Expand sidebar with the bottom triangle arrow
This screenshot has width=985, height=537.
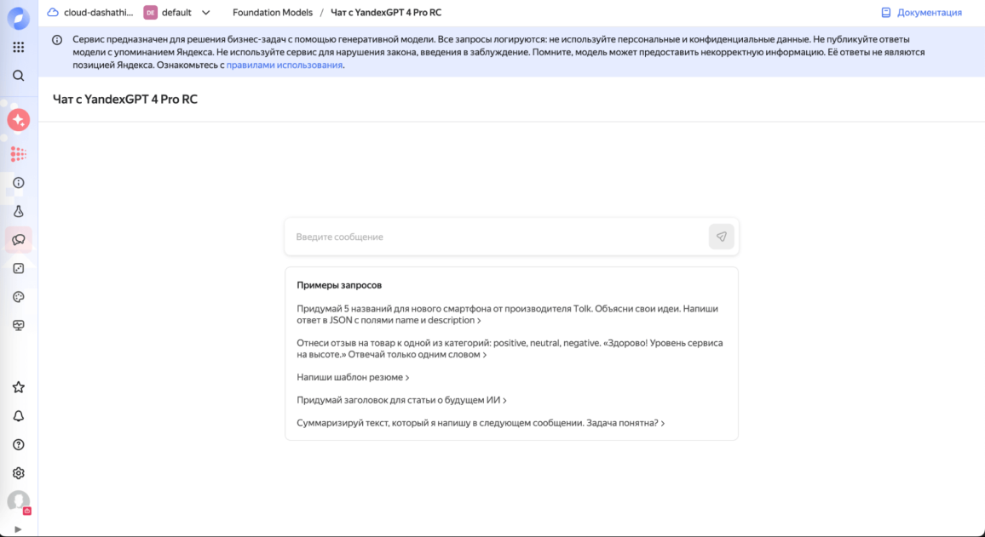18,529
